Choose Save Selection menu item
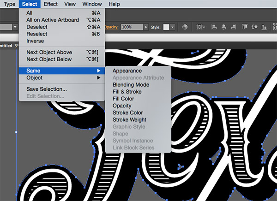This screenshot has width=277, height=201. pos(62,89)
